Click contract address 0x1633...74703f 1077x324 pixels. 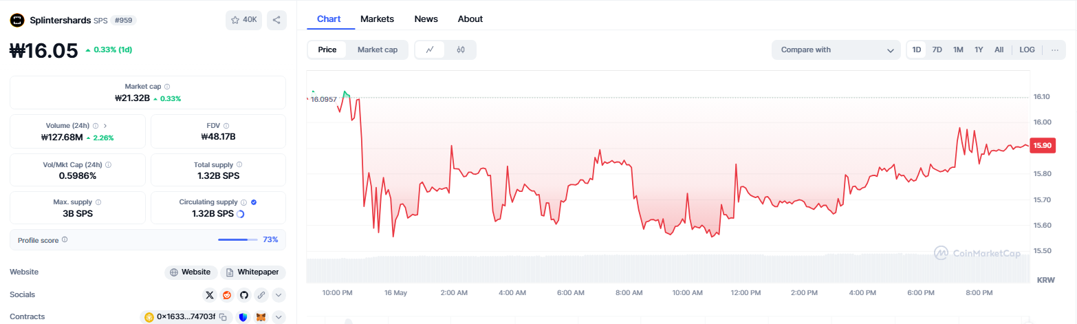186,317
